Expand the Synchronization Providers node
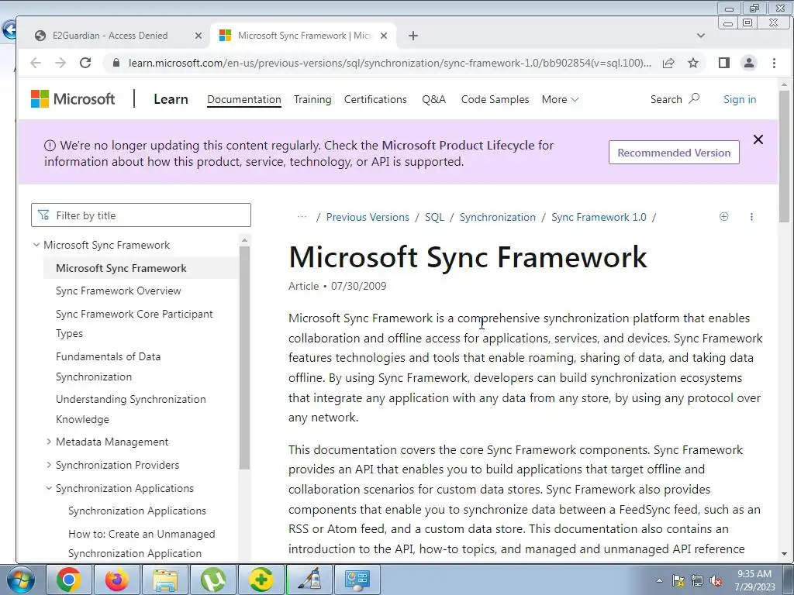Viewport: 794px width, 595px height. [49, 465]
